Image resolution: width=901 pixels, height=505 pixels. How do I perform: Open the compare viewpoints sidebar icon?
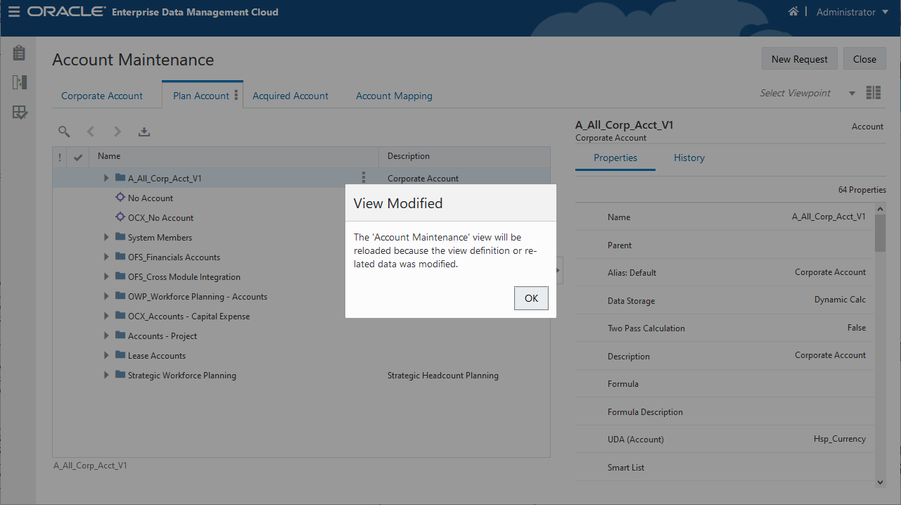click(19, 82)
